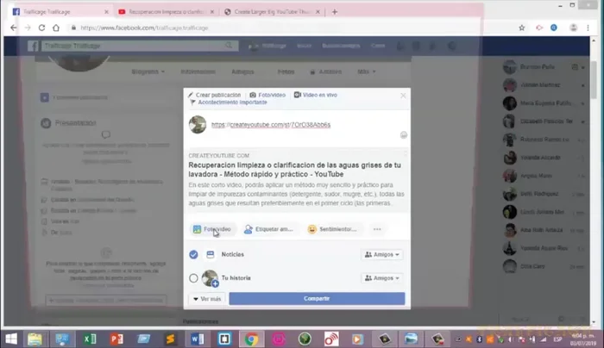Switch to Create Larger Big YouTube tab
Screen dimensions: 604x348
pos(272,12)
